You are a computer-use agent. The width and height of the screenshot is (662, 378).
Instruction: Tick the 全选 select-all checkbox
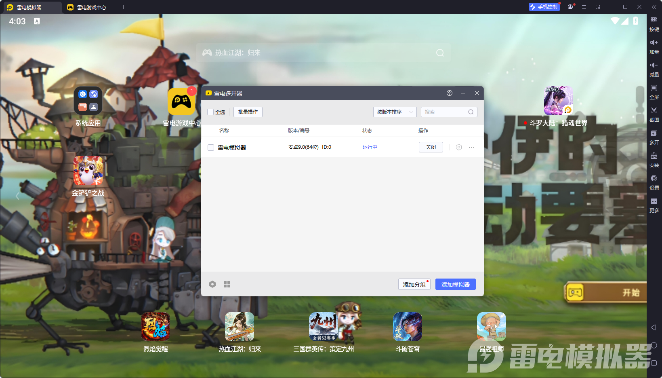210,112
